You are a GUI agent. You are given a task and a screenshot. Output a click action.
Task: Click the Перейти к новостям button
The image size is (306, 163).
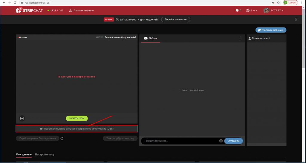176,19
